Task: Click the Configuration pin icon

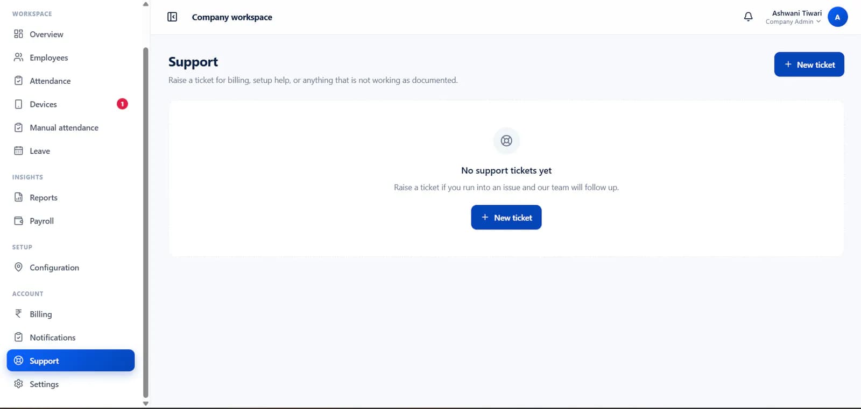Action: [18, 267]
